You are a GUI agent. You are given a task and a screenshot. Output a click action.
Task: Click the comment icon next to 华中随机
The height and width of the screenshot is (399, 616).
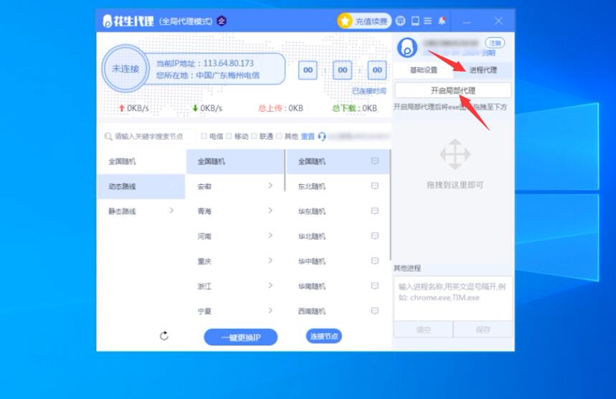pos(374,261)
